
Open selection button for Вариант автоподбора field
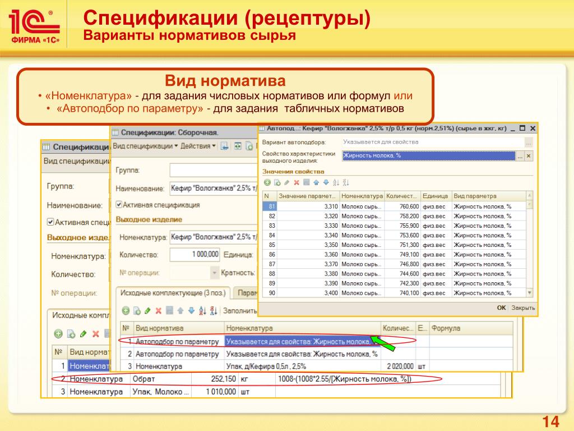[x=529, y=143]
